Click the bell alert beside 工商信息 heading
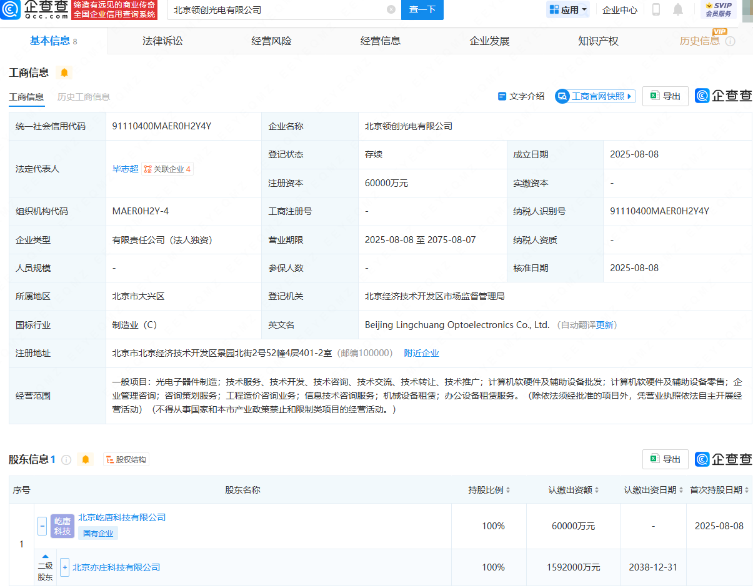Viewport: 753px width, 588px height. pos(64,72)
